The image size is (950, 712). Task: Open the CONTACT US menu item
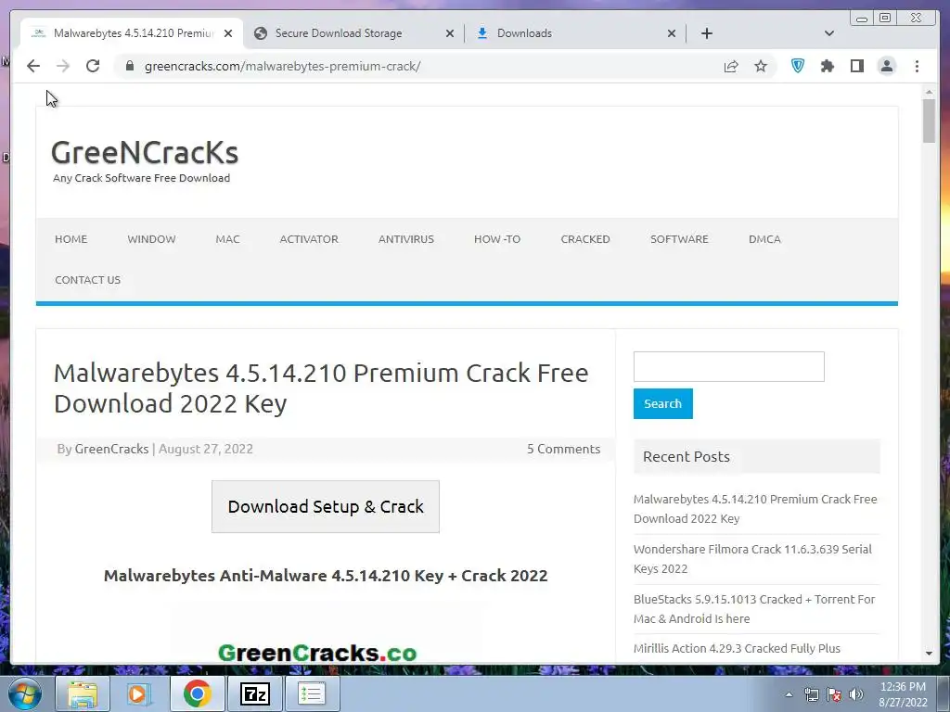point(88,280)
